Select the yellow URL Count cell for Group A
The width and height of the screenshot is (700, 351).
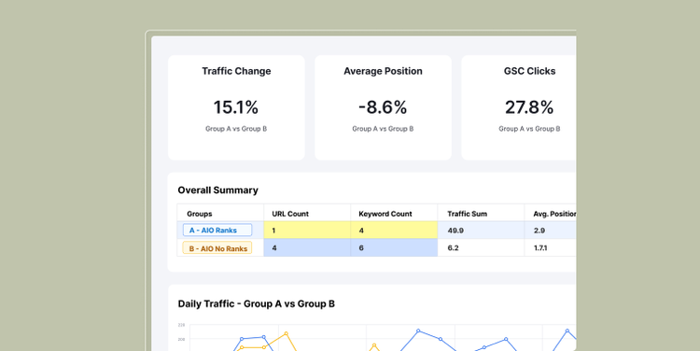click(x=307, y=230)
